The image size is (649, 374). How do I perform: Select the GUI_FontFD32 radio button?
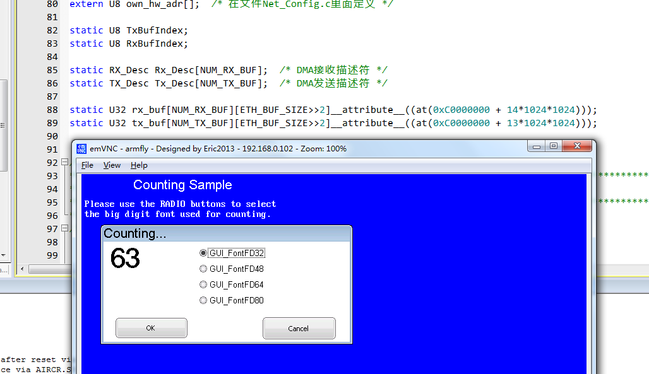pos(203,253)
